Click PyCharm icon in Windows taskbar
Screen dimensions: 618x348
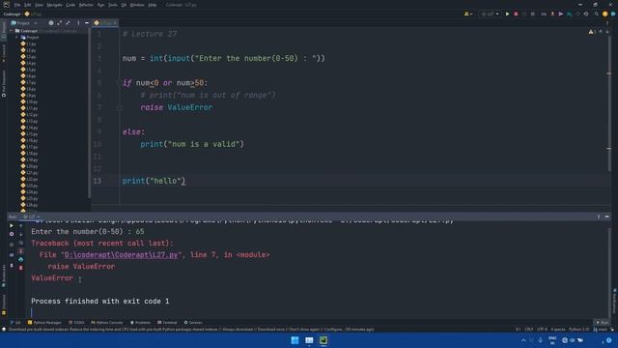click(x=323, y=340)
